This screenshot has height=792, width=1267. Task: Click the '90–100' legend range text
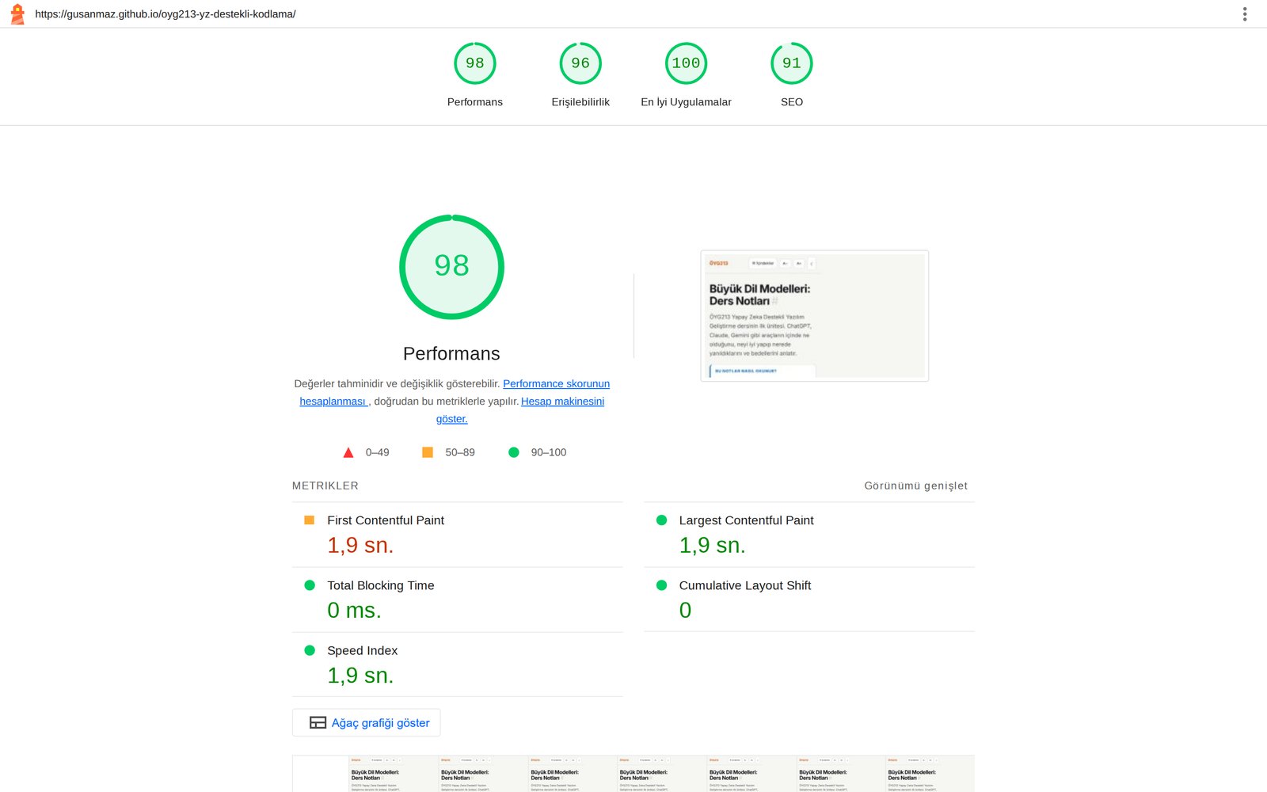tap(549, 452)
